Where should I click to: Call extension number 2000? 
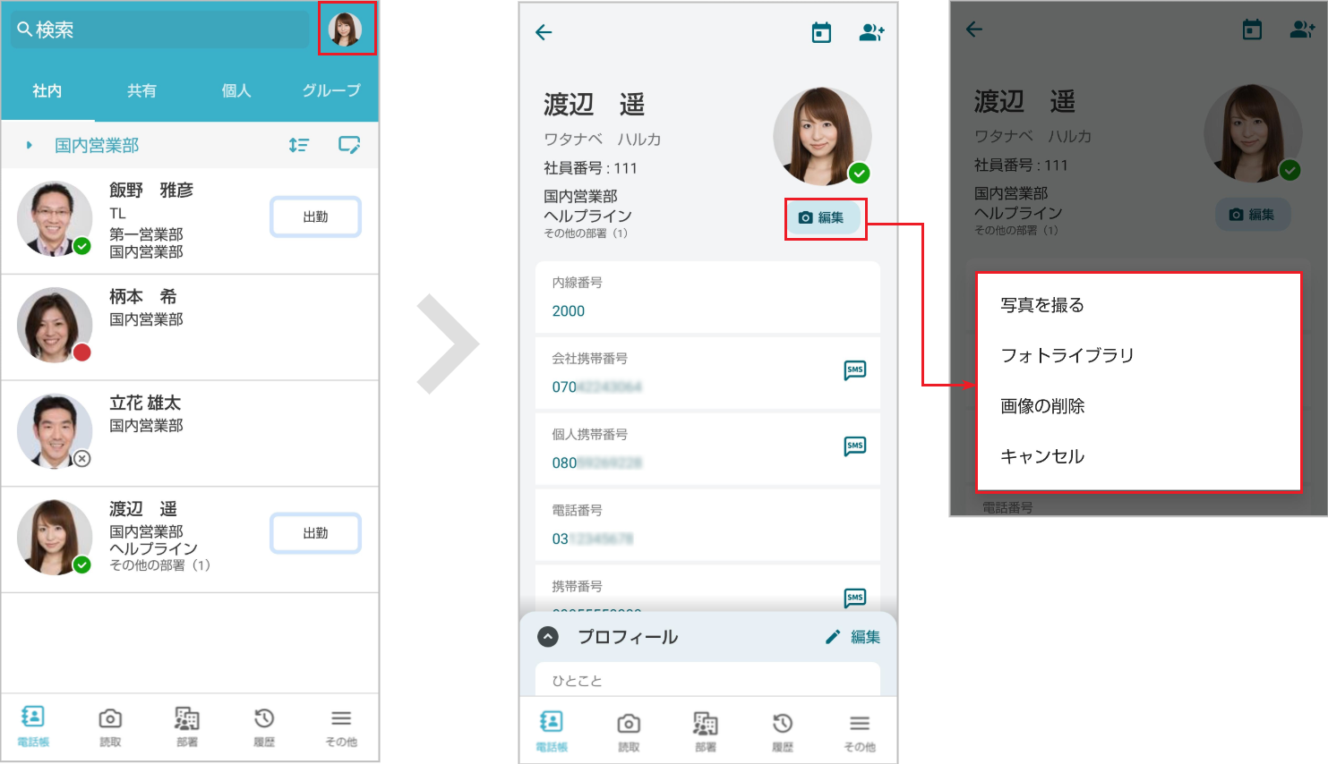point(569,310)
